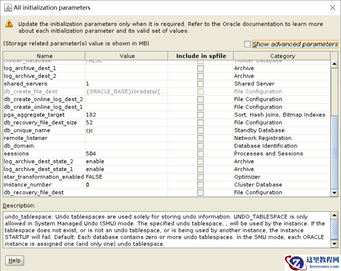Image resolution: width=341 pixels, height=271 pixels.
Task: Select the sessions parameter name
Action: tap(16, 153)
